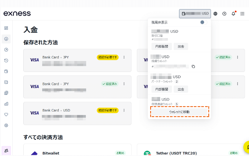Choose Tether (USDT TRC20) payment method
249x156 pixels.
(191, 150)
